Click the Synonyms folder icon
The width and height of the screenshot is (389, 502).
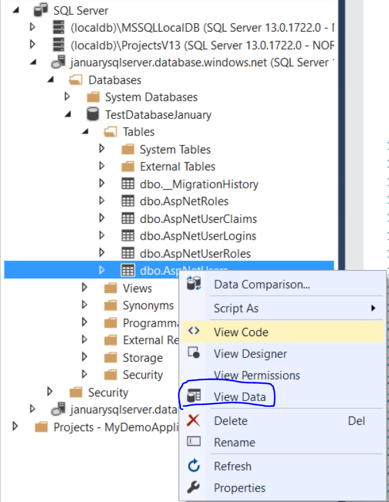(110, 305)
